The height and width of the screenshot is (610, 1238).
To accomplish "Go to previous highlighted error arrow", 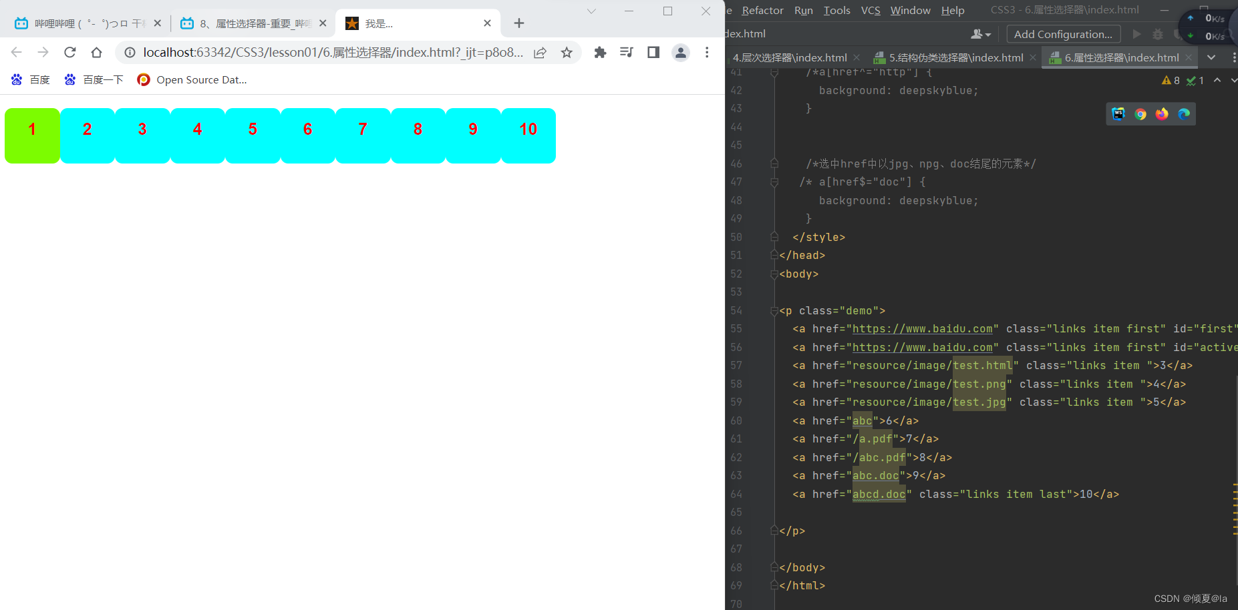I will [1217, 80].
